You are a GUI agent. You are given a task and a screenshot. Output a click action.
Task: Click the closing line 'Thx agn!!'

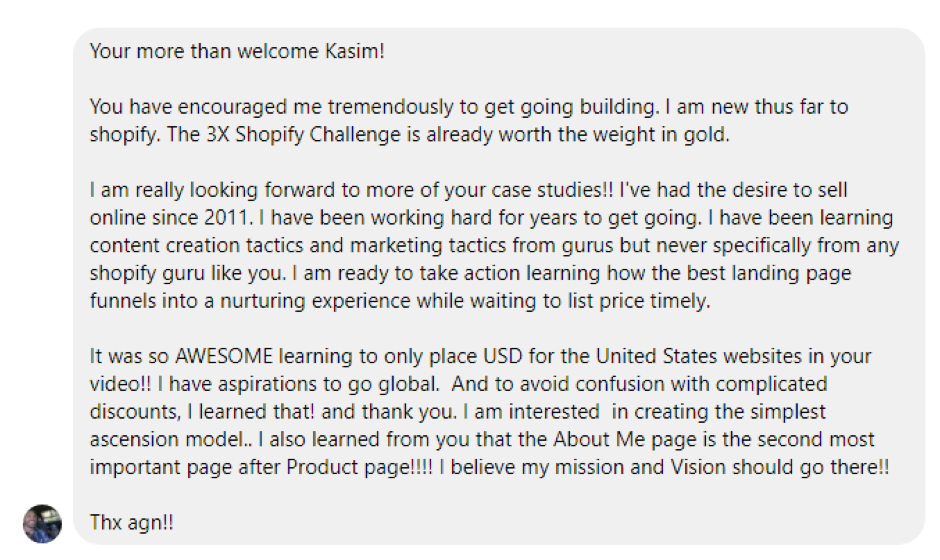[131, 523]
